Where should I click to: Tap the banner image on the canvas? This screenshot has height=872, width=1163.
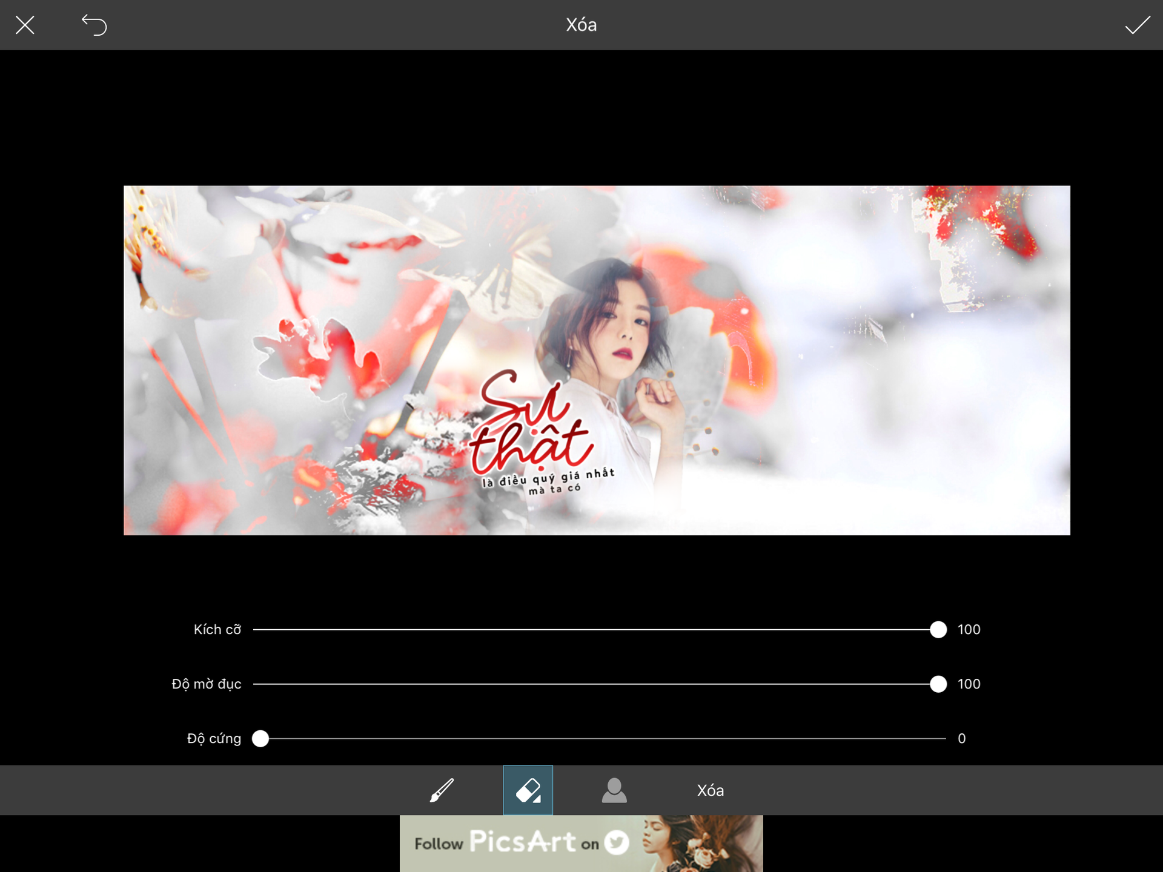[597, 360]
